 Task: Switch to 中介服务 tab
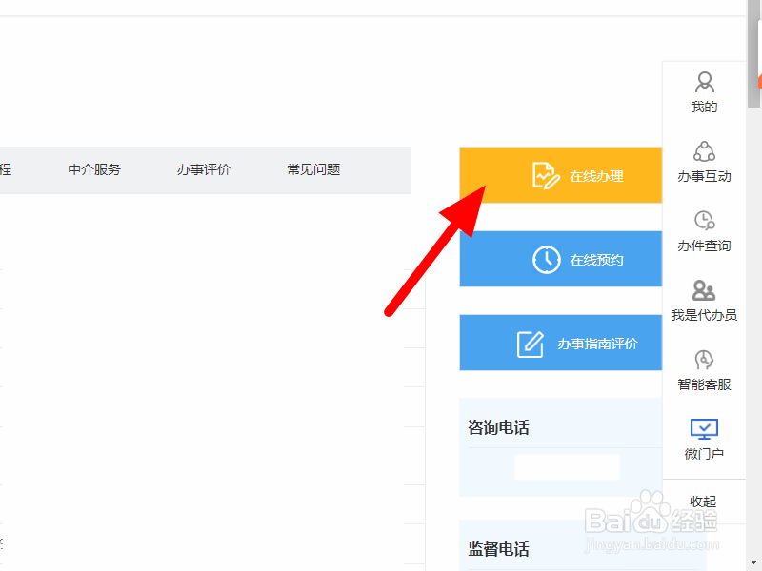pyautogui.click(x=94, y=169)
